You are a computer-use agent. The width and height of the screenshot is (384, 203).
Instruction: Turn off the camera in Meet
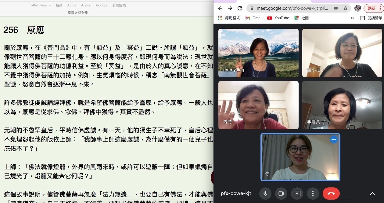click(x=281, y=194)
